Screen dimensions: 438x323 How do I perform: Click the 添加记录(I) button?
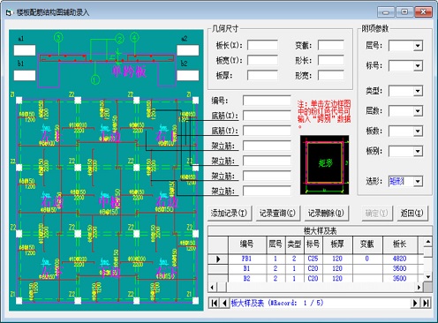230,213
